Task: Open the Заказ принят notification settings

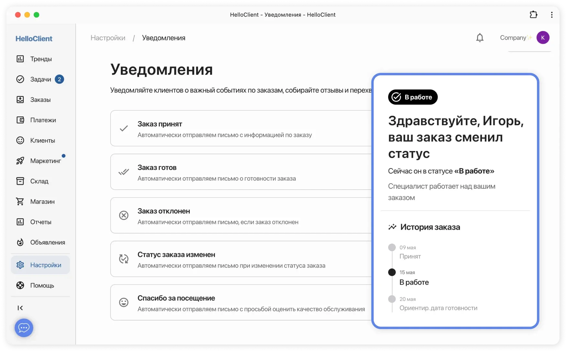Action: [226, 128]
